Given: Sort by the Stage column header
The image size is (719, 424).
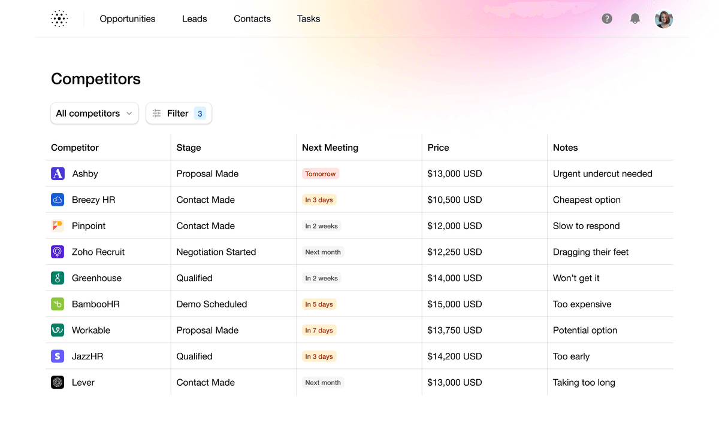Looking at the screenshot, I should [x=189, y=148].
